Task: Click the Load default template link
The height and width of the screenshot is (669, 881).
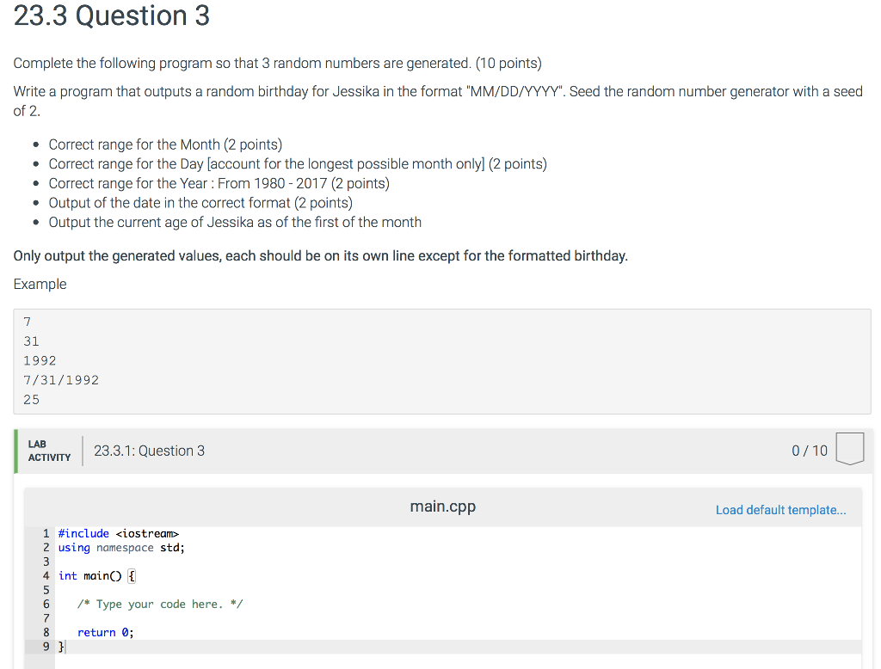Action: (x=779, y=509)
